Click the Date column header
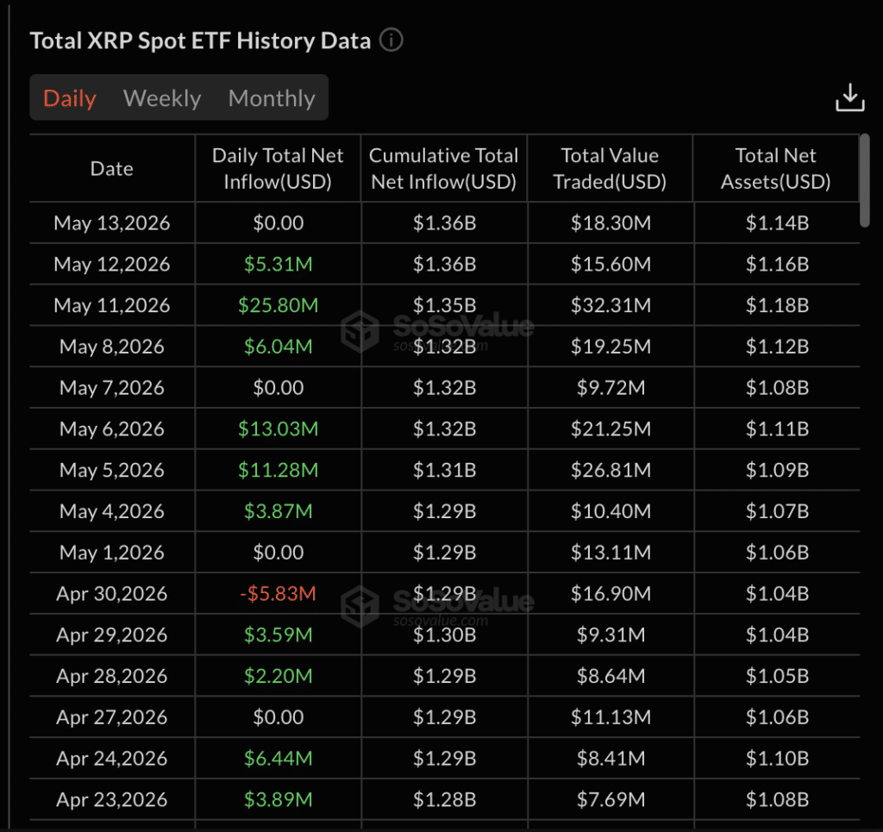Screen dimensions: 883x832 [112, 168]
